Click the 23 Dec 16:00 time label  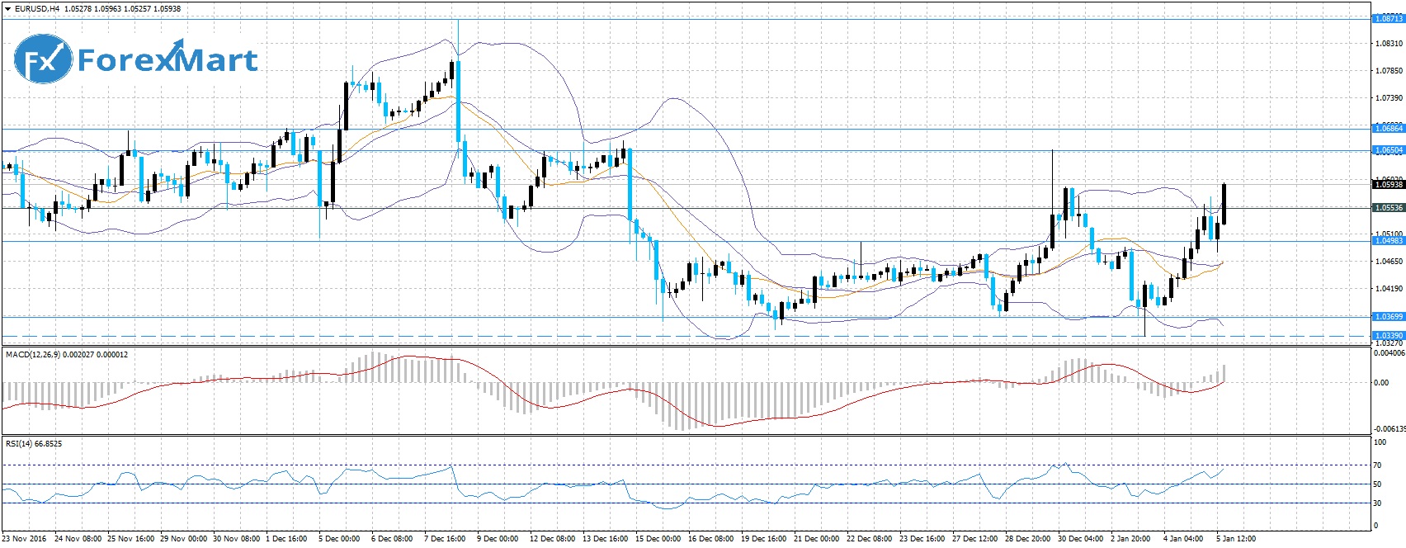coord(922,539)
